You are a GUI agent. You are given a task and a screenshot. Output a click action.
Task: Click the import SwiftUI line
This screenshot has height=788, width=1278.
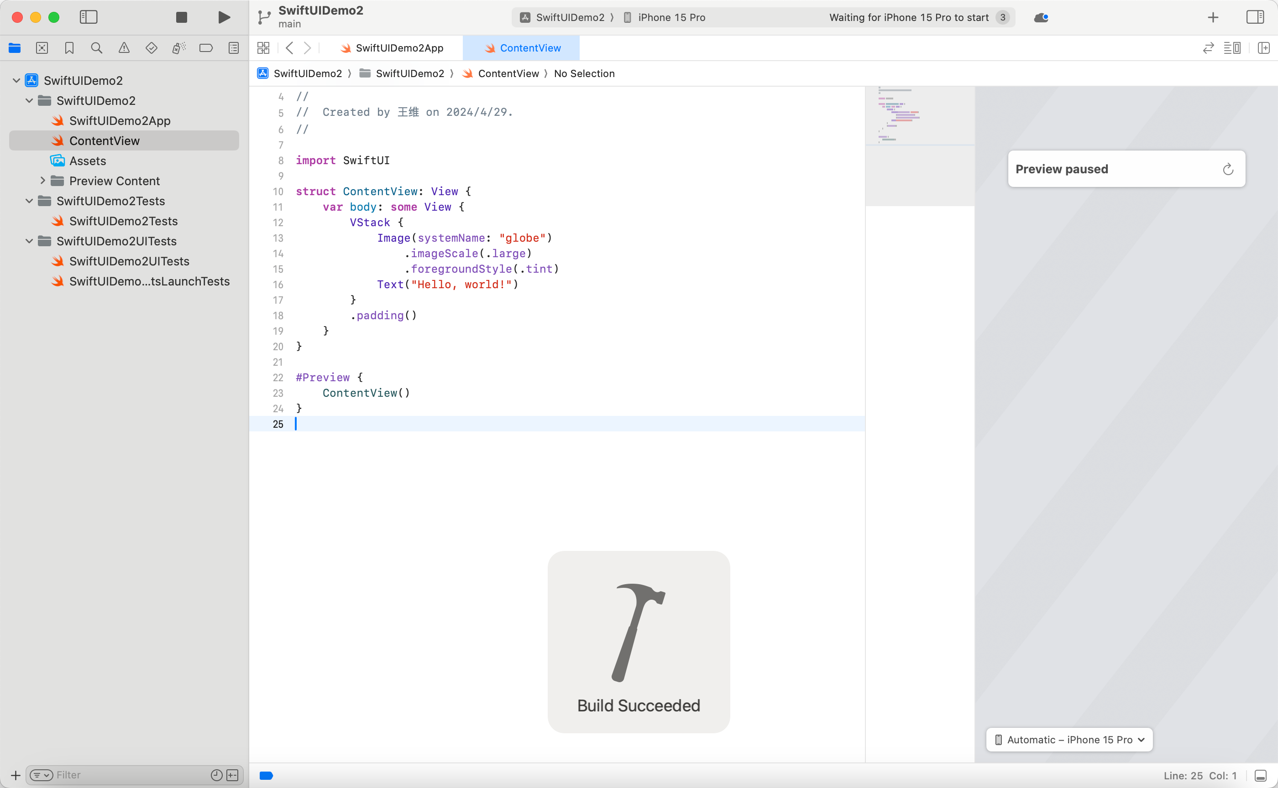click(x=343, y=161)
